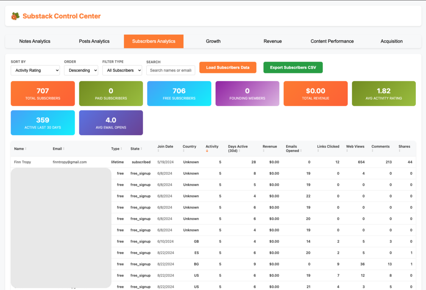The image size is (426, 290).
Task: Click the 654 web views value
Action: point(361,162)
